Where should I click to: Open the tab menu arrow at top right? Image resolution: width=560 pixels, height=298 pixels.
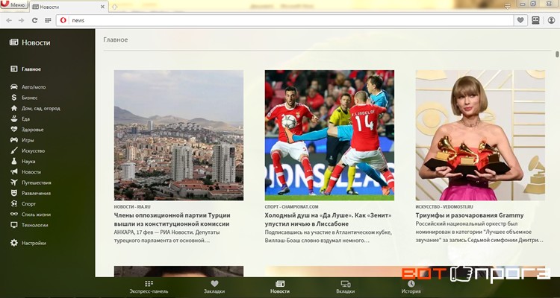pyautogui.click(x=508, y=6)
